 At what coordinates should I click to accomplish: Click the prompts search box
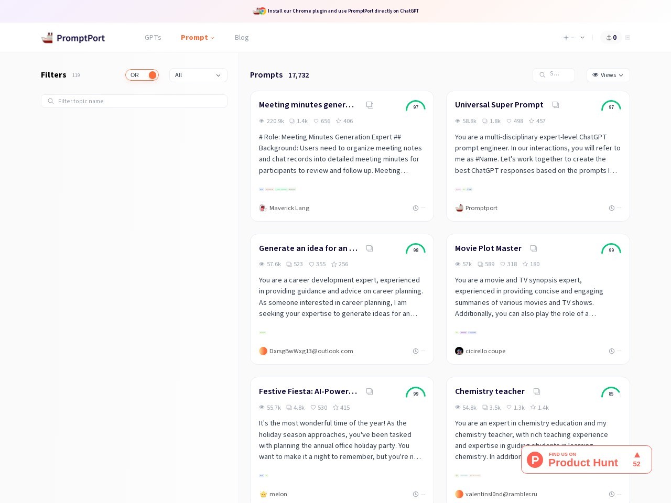(554, 75)
